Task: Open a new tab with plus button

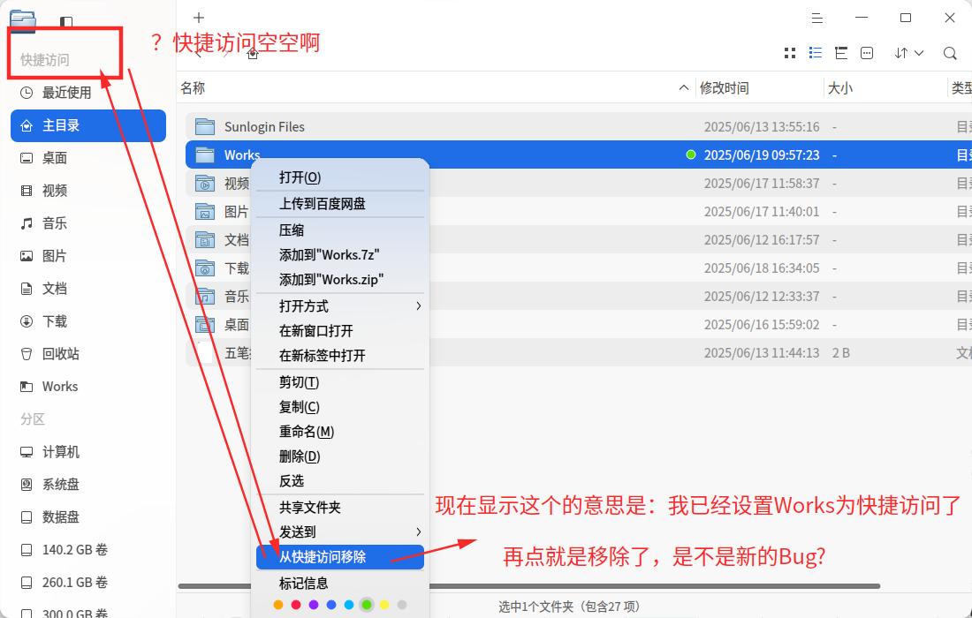Action: (198, 18)
